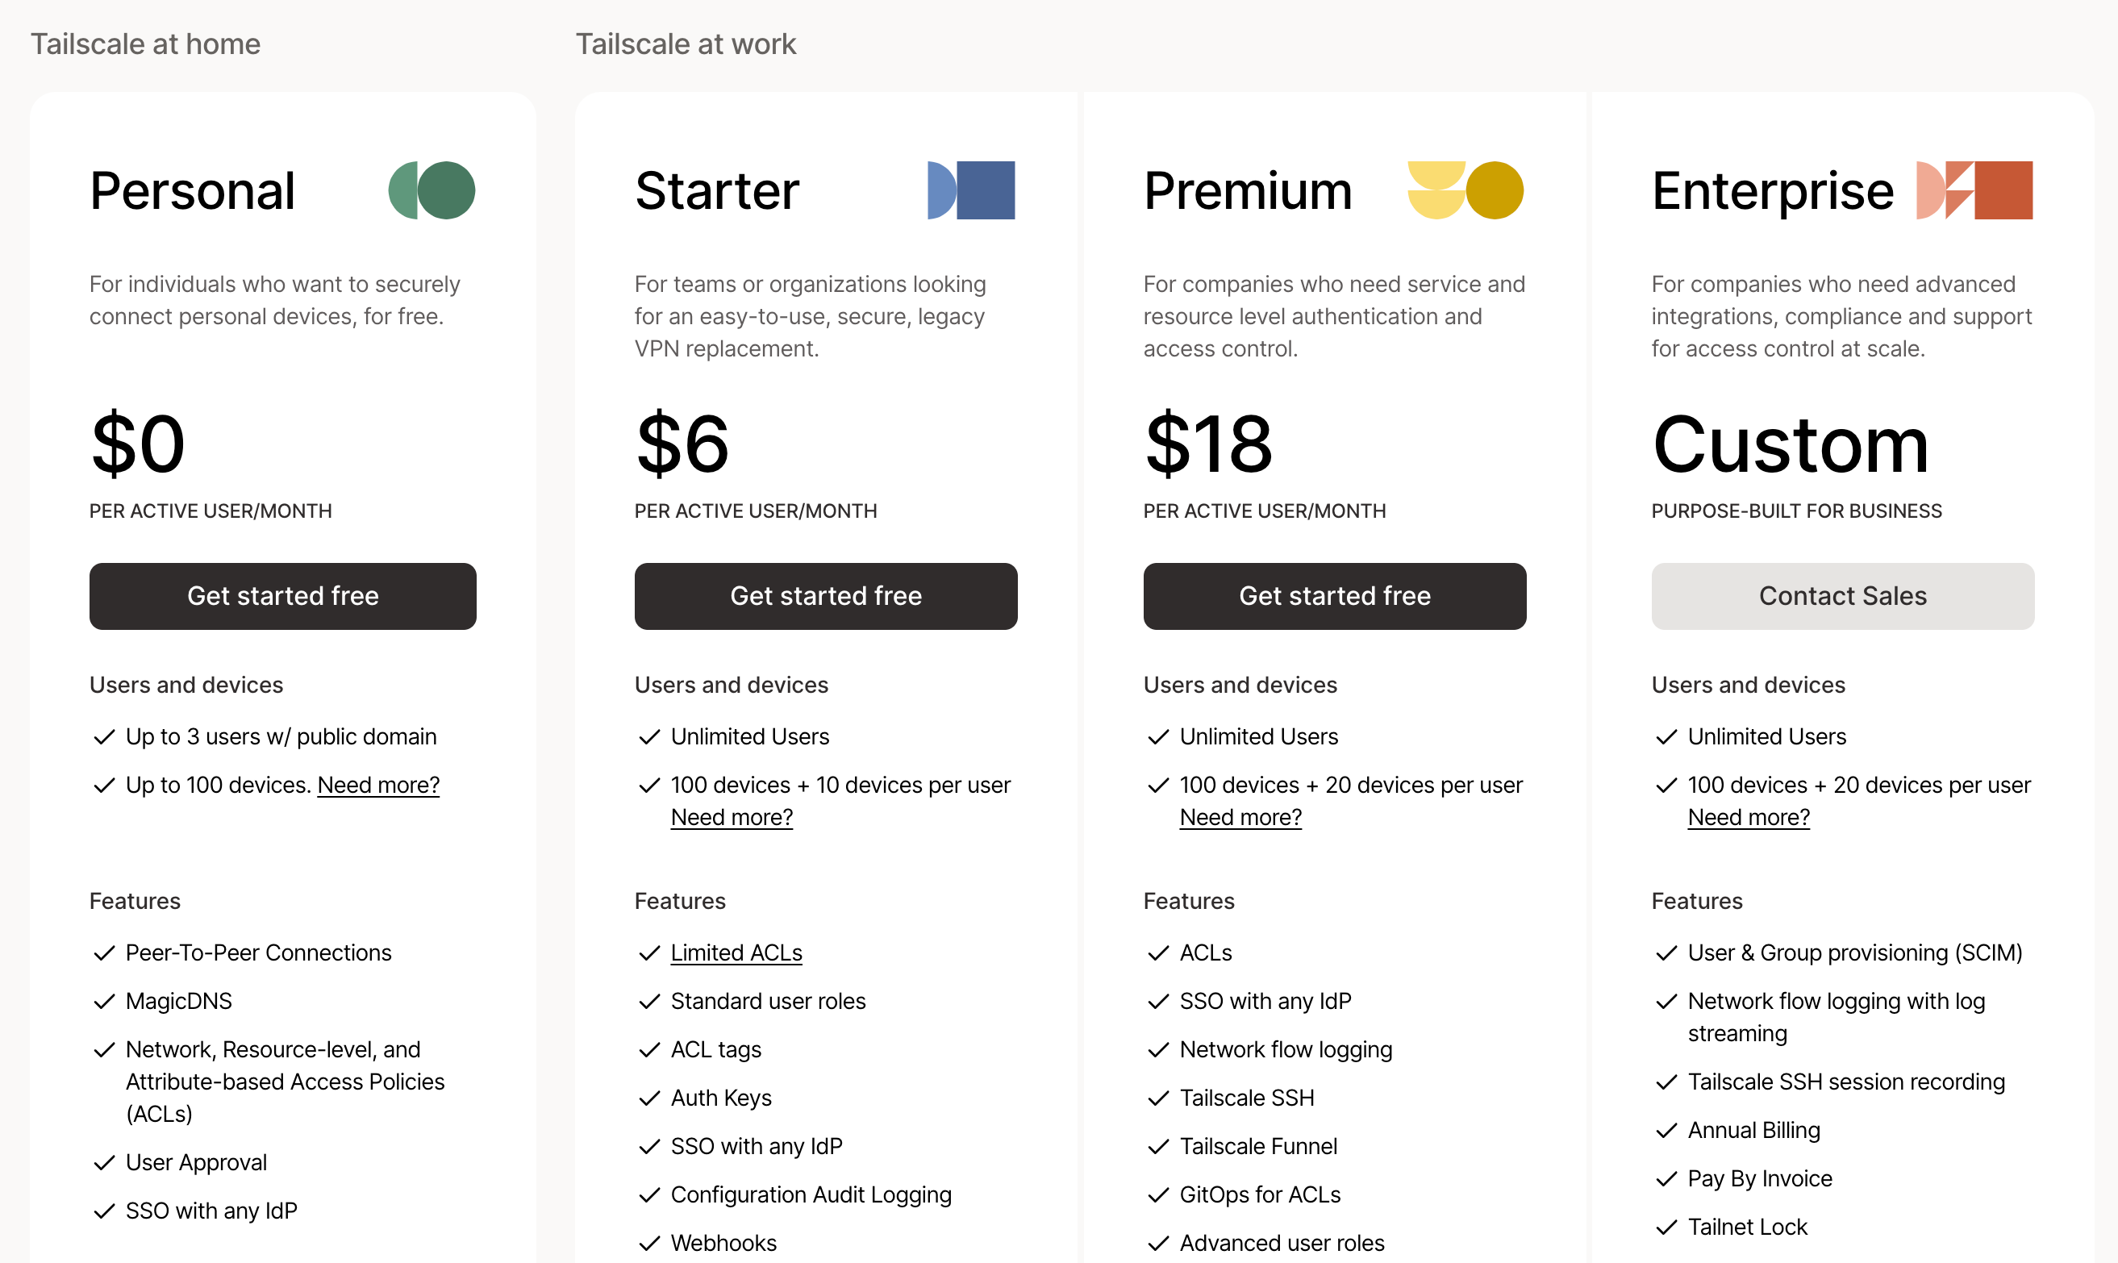
Task: Click checkmark icon beside Tailnet Lock
Action: tap(1666, 1228)
